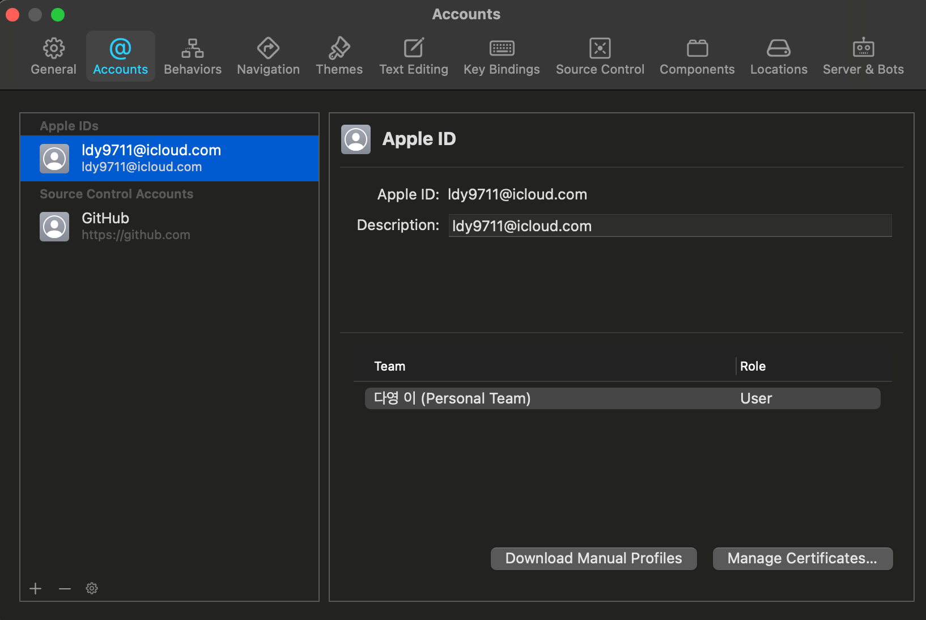Open the Themes preferences pane
Image resolution: width=926 pixels, height=620 pixels.
339,56
